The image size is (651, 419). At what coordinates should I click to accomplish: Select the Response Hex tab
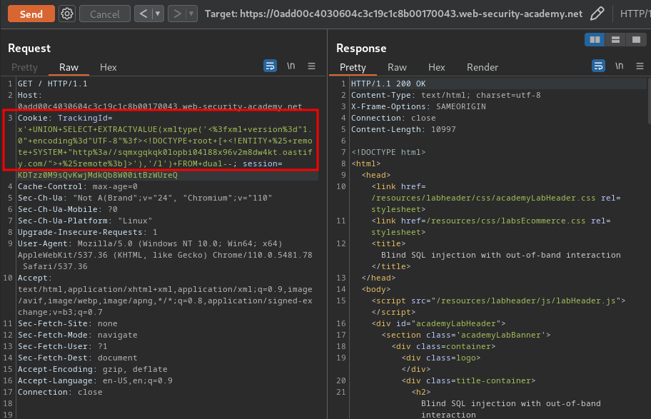(436, 67)
